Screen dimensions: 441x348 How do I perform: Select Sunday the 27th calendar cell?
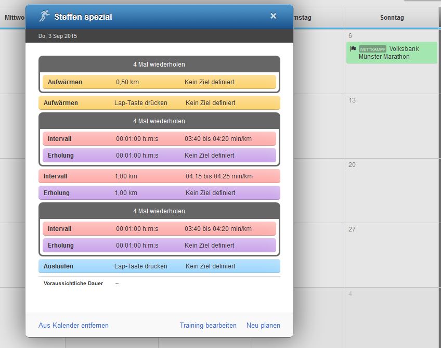pyautogui.click(x=392, y=256)
